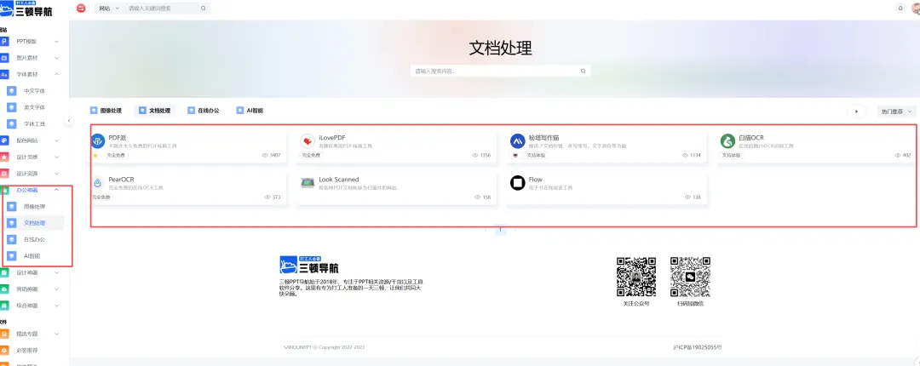The width and height of the screenshot is (920, 366).
Task: Open 在线办公 under 办公神器 in sidebar
Action: coord(34,240)
